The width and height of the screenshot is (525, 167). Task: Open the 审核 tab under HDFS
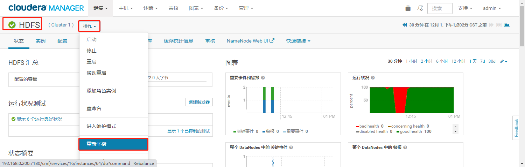click(x=210, y=41)
